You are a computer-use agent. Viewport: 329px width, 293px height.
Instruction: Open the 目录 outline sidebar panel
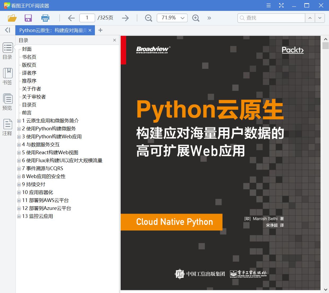(x=8, y=51)
